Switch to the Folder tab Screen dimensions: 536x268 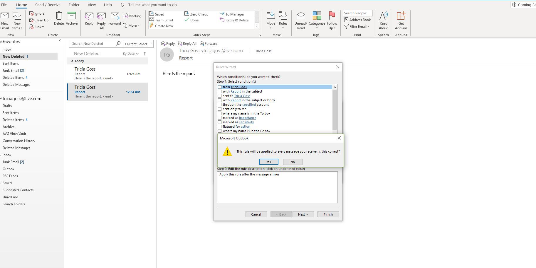(x=74, y=5)
